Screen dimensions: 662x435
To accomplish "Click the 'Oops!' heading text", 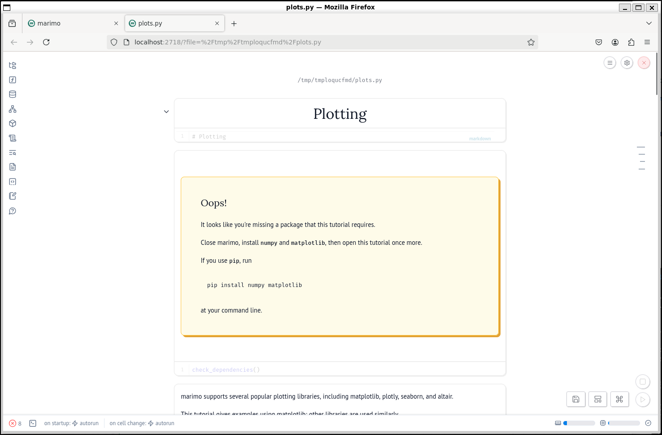I will pyautogui.click(x=213, y=203).
